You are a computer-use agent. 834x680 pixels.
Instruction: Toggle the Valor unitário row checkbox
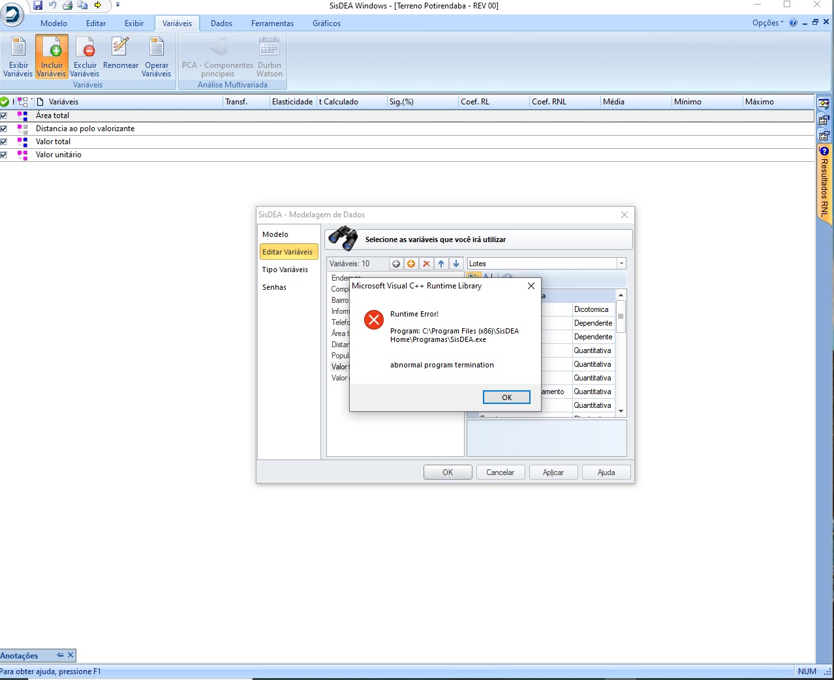[4, 155]
